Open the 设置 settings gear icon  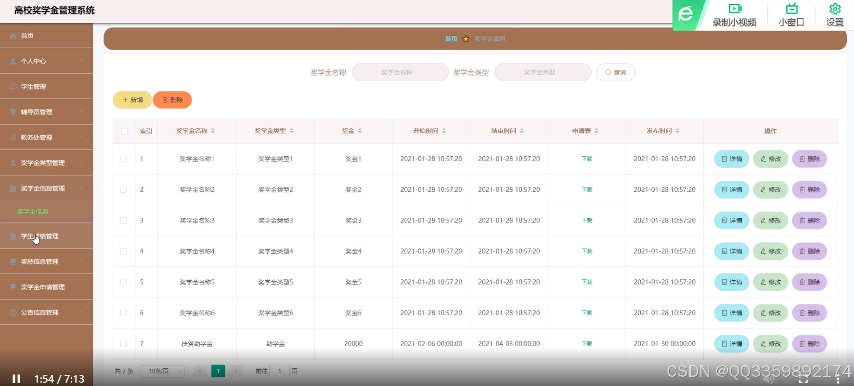(x=835, y=9)
